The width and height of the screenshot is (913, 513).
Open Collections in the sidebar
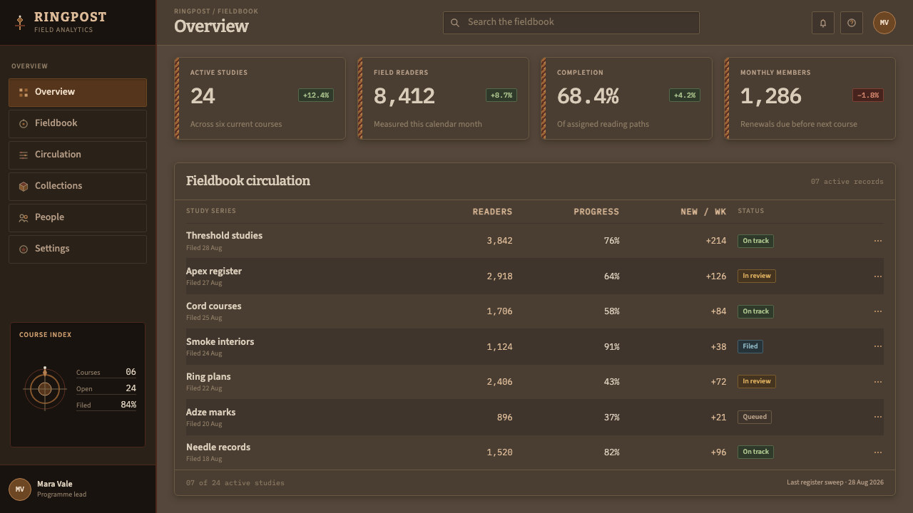pyautogui.click(x=78, y=187)
